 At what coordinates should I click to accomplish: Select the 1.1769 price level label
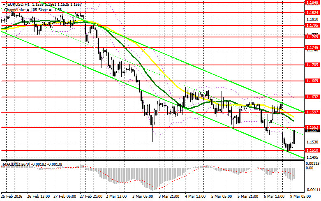(311, 37)
